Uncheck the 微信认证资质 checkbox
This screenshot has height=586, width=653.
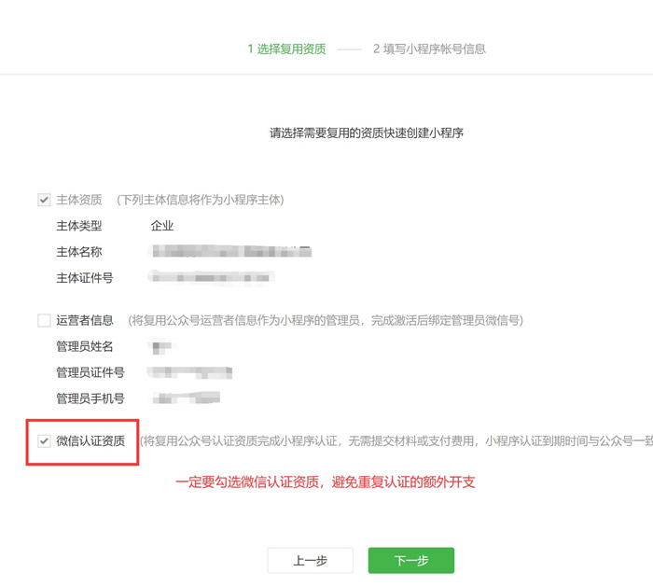[44, 441]
